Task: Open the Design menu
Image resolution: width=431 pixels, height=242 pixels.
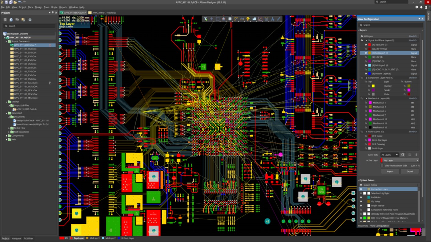Action: click(39, 7)
